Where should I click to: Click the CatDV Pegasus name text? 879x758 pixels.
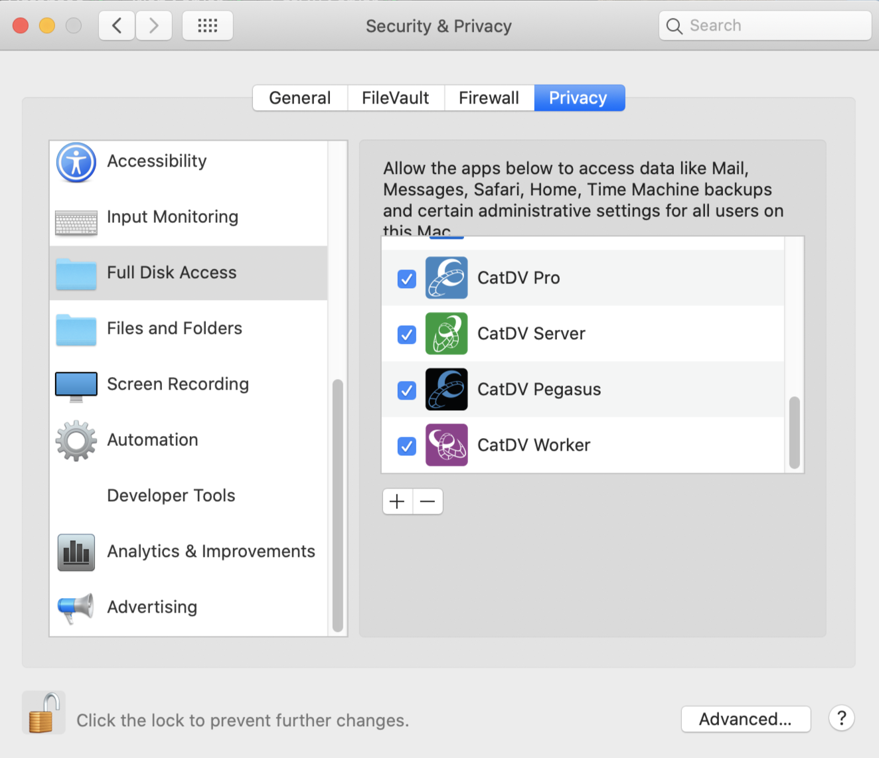pos(539,390)
